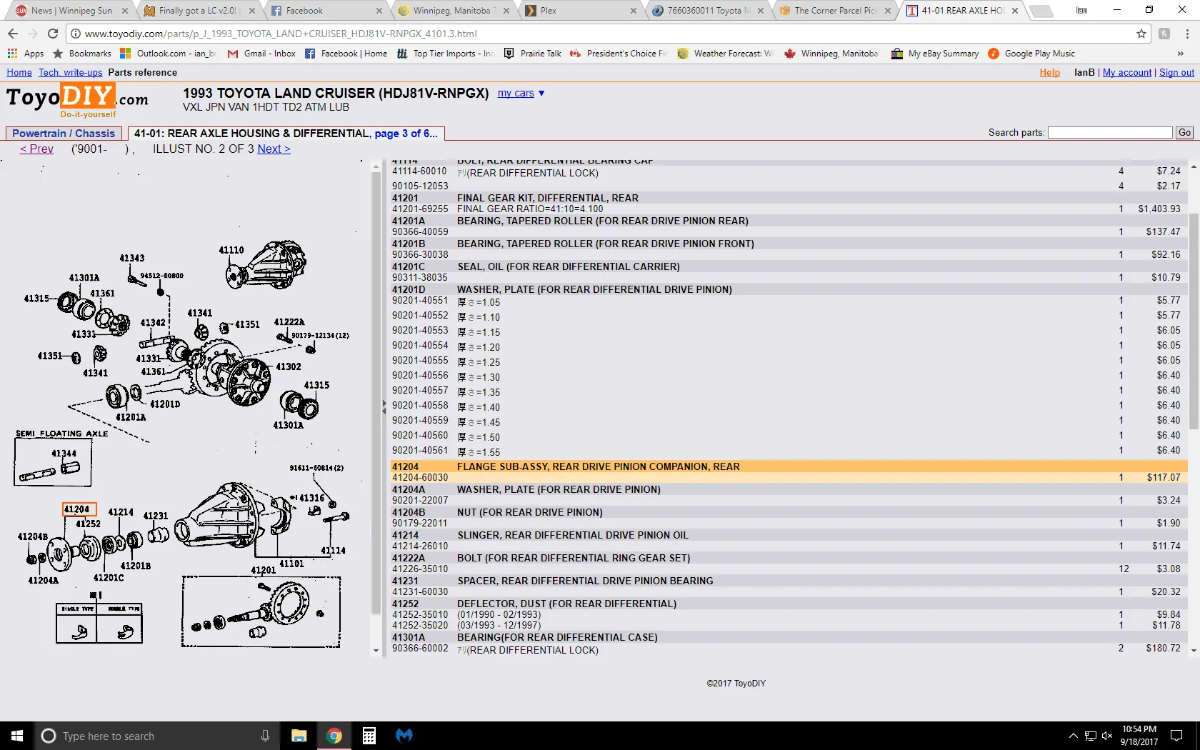The height and width of the screenshot is (750, 1200).
Task: Select part number 41214-26010
Action: [420, 546]
